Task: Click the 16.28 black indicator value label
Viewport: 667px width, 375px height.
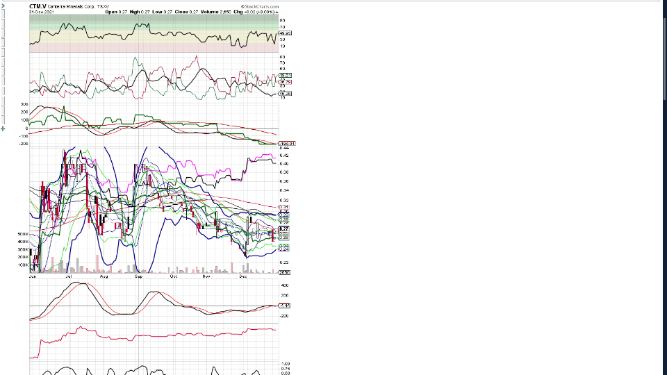Action: [285, 93]
